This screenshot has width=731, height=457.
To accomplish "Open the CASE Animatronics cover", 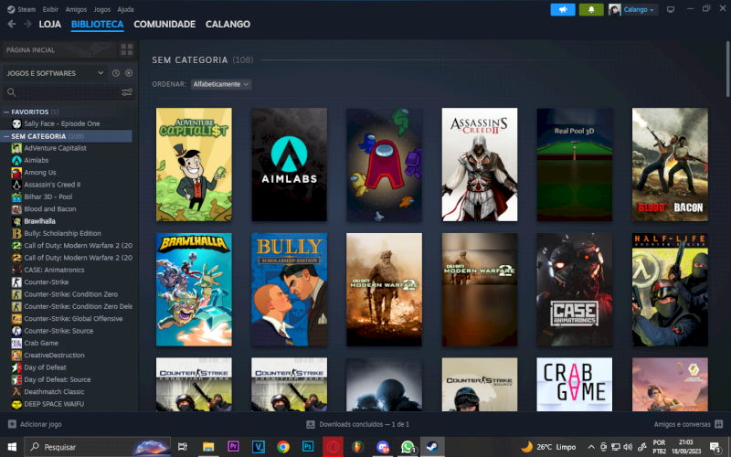I will click(575, 290).
